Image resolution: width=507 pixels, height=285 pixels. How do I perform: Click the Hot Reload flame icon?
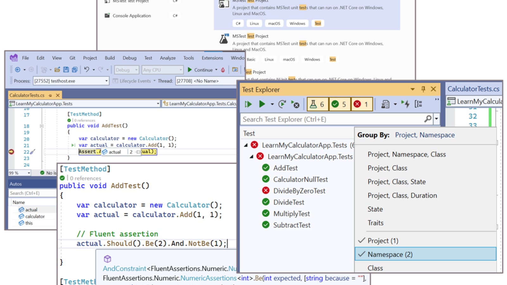pyautogui.click(x=223, y=70)
